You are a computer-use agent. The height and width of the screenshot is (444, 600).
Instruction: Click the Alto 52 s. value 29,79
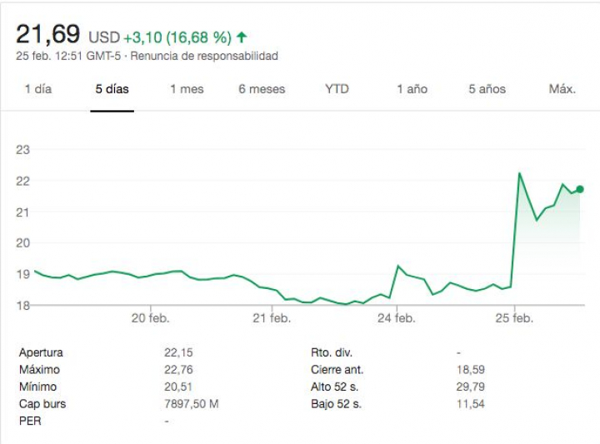coord(471,387)
